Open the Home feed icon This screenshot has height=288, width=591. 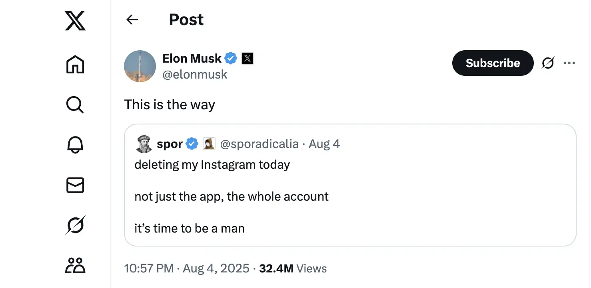tap(75, 64)
